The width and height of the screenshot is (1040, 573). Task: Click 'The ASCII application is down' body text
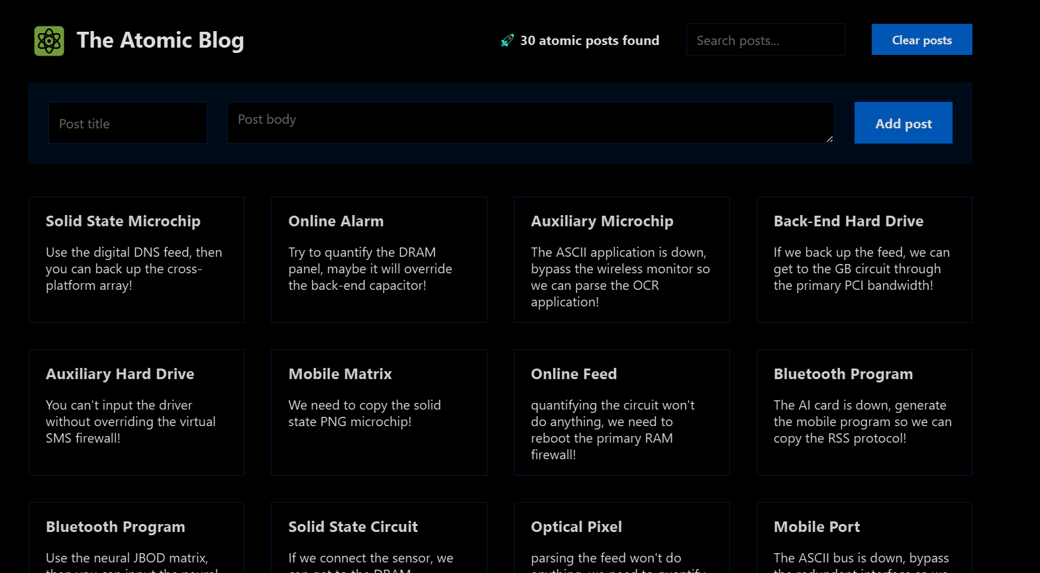click(x=620, y=277)
